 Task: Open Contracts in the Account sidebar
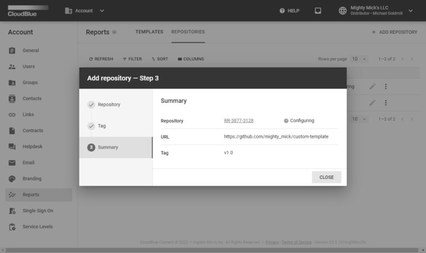(39, 131)
